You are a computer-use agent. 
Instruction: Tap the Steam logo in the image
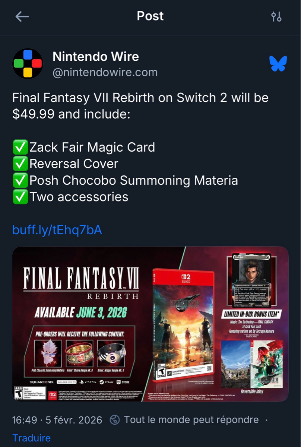click(x=106, y=382)
